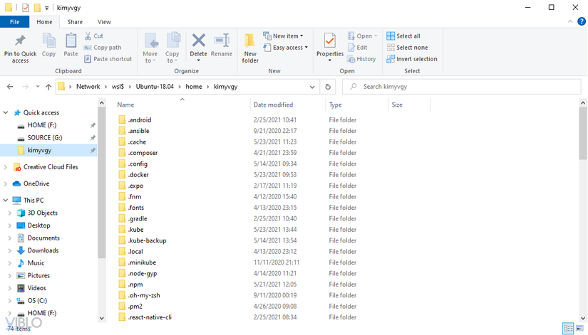Screen dimensions: 588x335
Task: Expand the OneDrive tree node
Action: tap(6, 184)
